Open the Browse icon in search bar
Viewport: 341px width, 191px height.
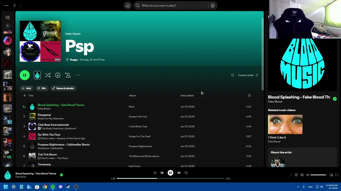[x=213, y=6]
